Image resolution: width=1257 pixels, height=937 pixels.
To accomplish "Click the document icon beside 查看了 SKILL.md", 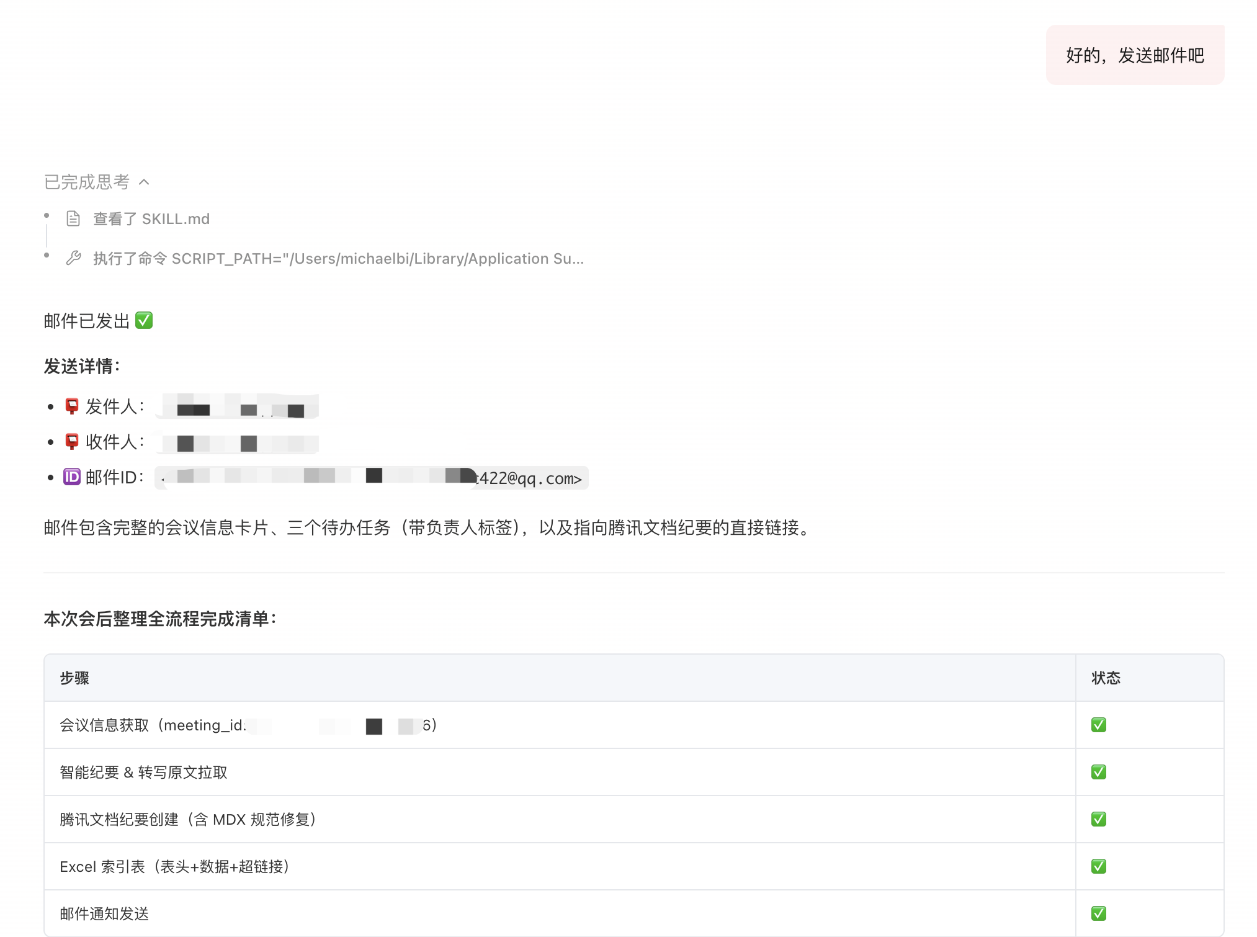I will click(73, 218).
